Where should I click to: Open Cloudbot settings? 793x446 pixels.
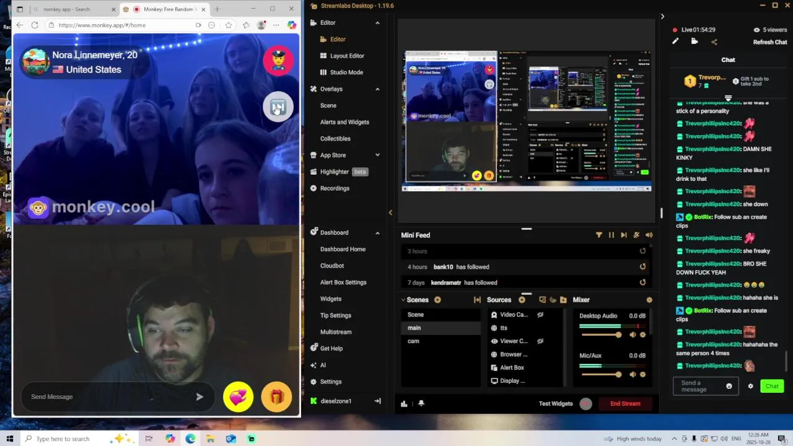tap(332, 266)
